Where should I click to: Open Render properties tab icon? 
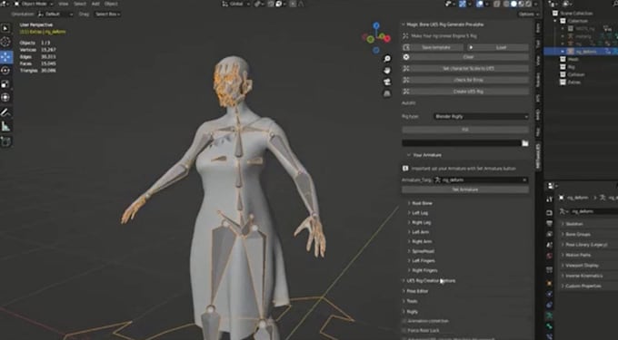pos(550,213)
